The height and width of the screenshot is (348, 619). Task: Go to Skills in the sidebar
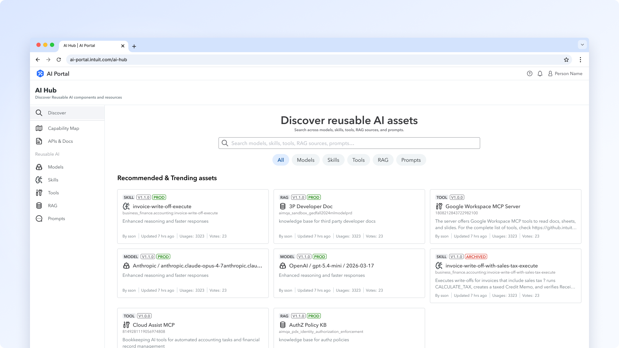(x=67, y=180)
